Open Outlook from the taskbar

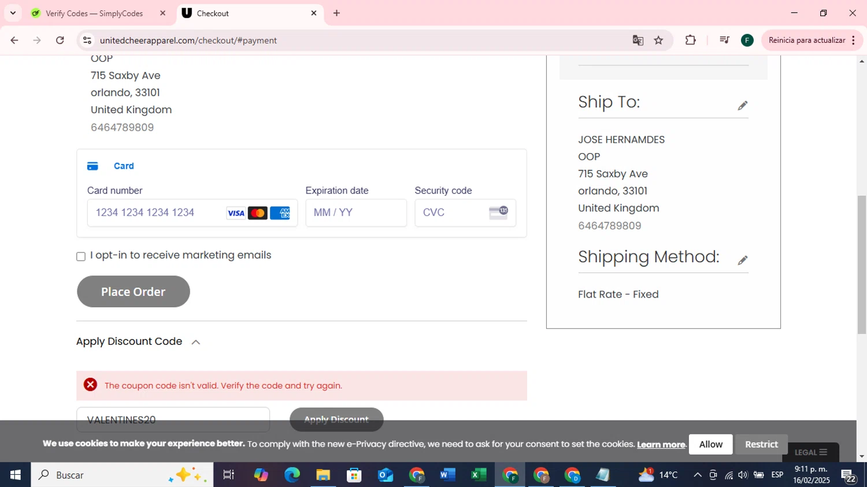386,475
